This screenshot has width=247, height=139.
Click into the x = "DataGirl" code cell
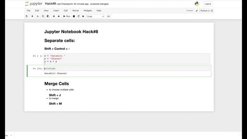point(127,59)
